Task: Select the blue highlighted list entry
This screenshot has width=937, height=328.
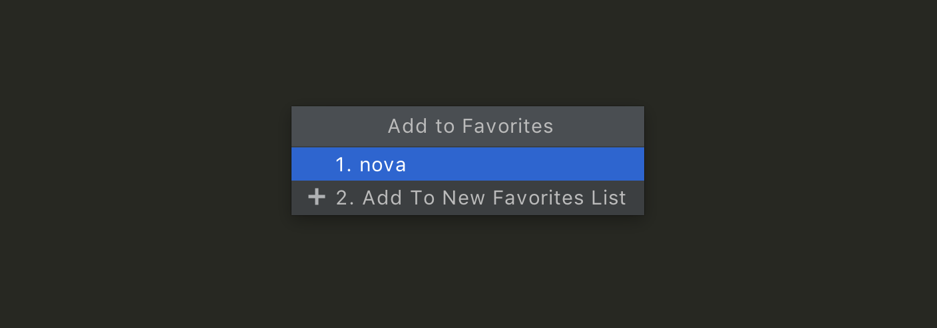Action: point(467,165)
